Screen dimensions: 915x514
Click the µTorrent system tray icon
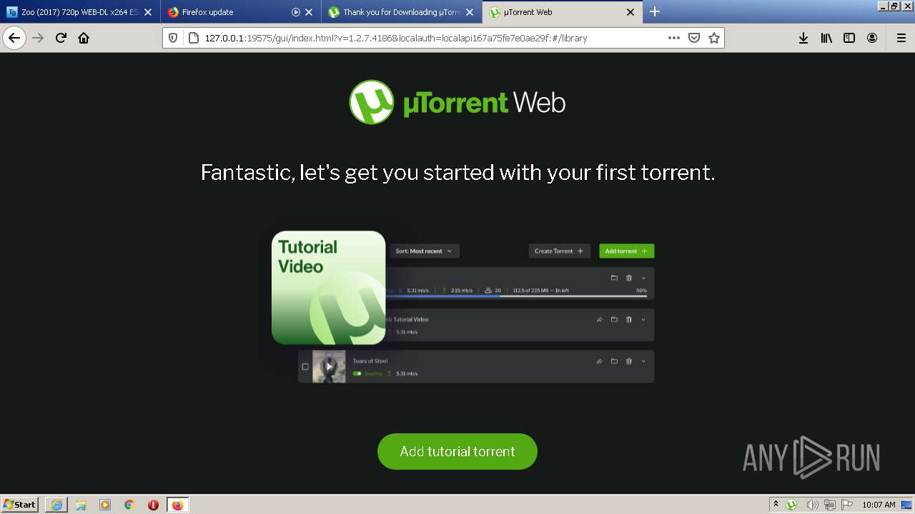[x=791, y=505]
